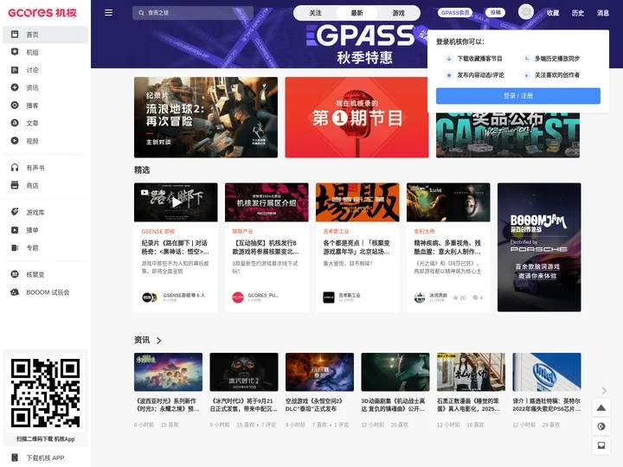Open 播单 in the sidebar
This screenshot has width=623, height=467.
[x=45, y=230]
